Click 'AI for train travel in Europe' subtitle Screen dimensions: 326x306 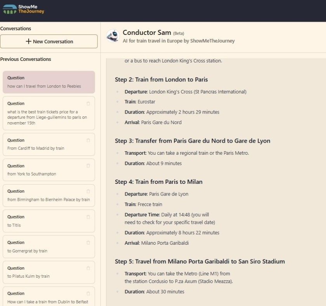coord(179,41)
